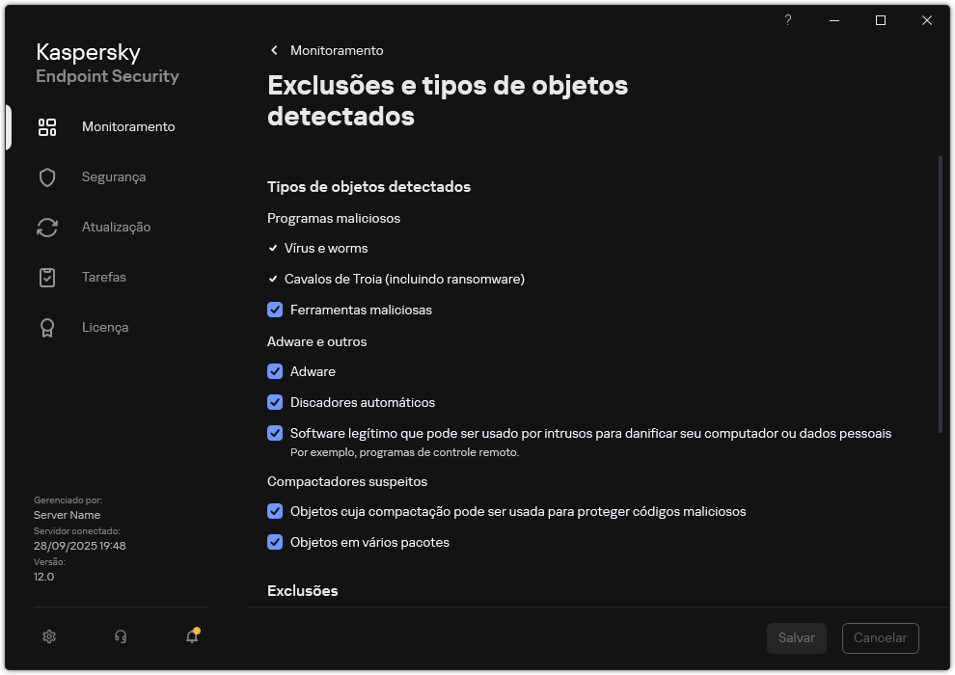The image size is (955, 675).
Task: Uncheck the Adware detection option
Action: coord(275,371)
